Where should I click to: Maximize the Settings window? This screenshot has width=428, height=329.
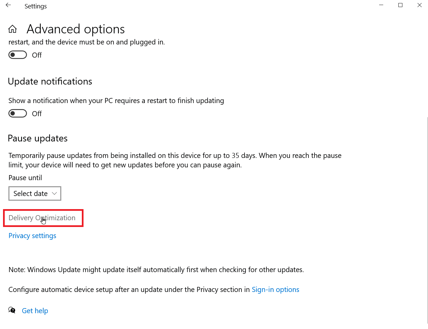point(400,5)
